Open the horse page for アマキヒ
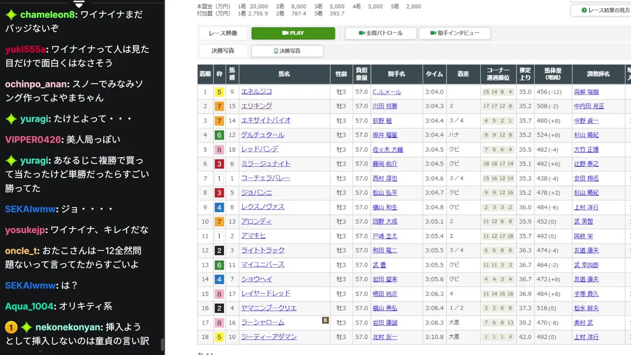This screenshot has height=355, width=631. tap(253, 236)
